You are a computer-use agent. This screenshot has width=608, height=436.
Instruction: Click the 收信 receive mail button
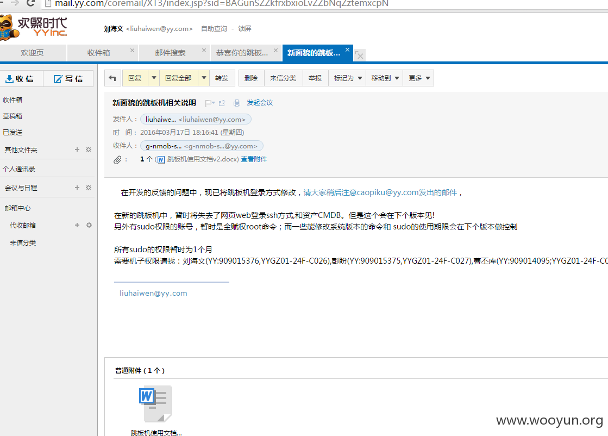click(20, 79)
